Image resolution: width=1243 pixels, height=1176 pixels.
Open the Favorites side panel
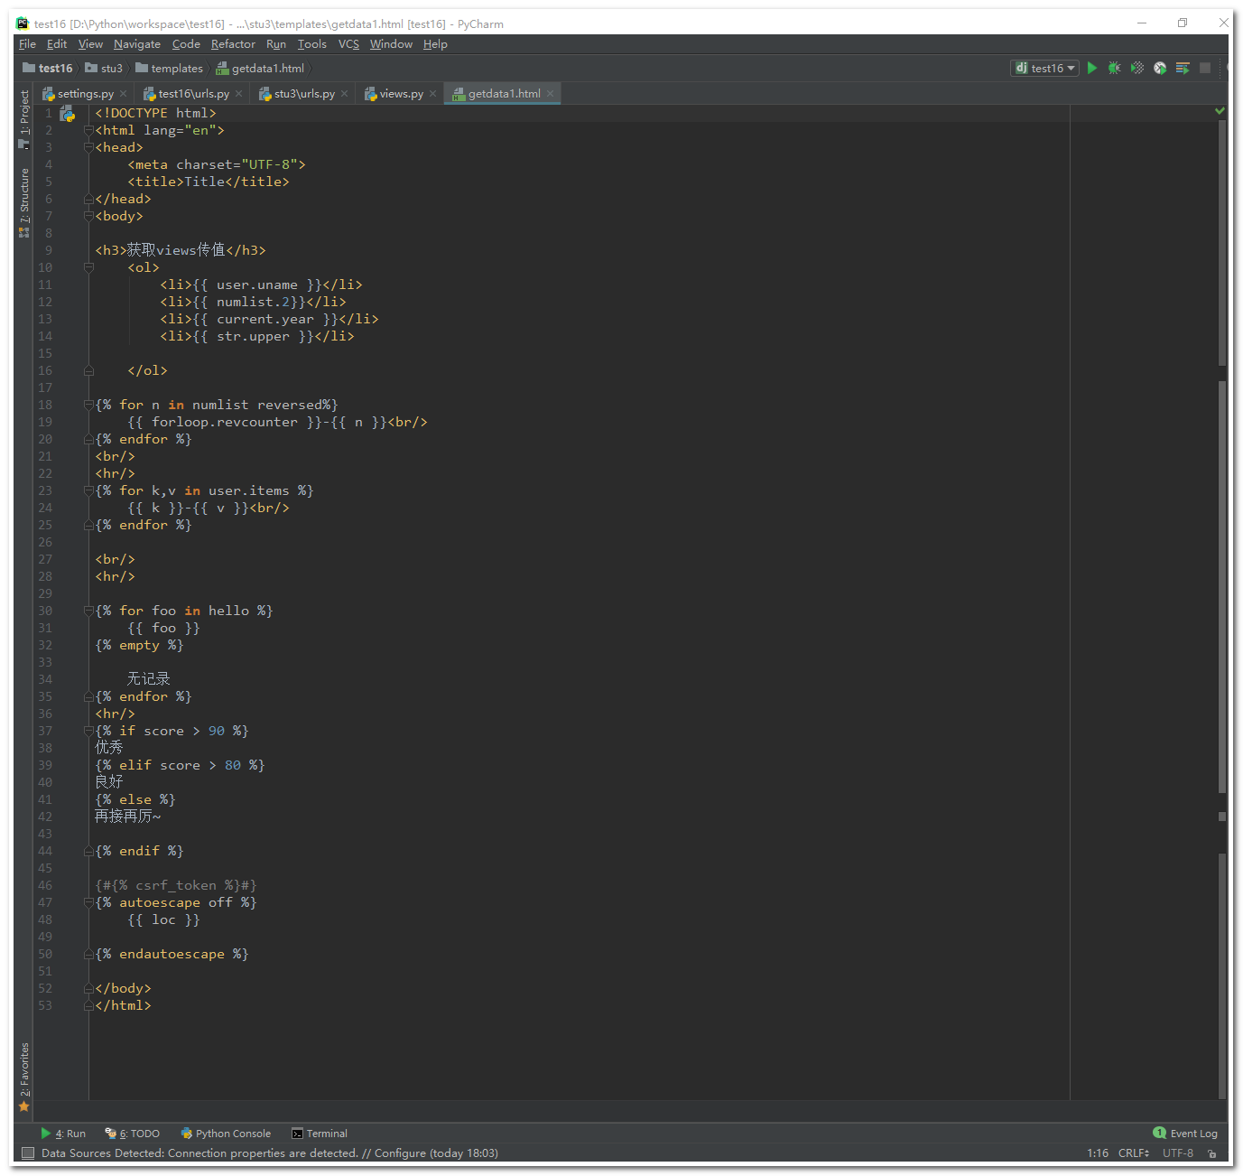point(24,1077)
